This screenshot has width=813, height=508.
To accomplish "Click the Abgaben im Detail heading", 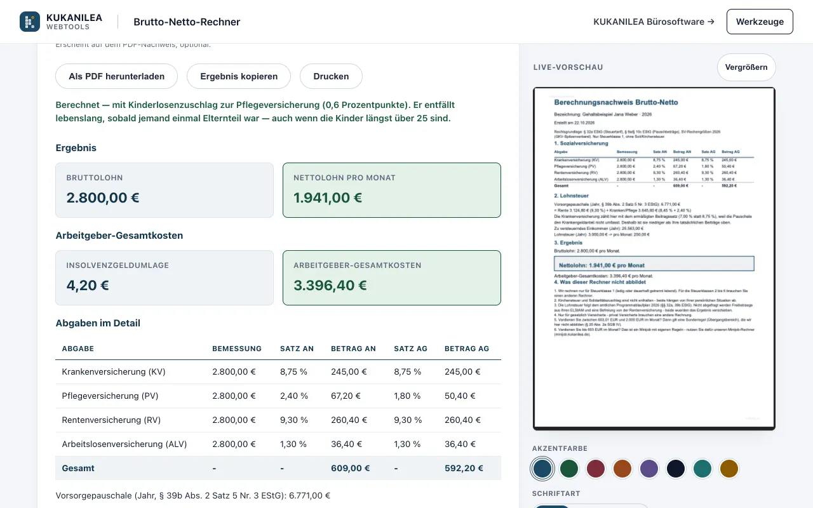I will [x=98, y=323].
